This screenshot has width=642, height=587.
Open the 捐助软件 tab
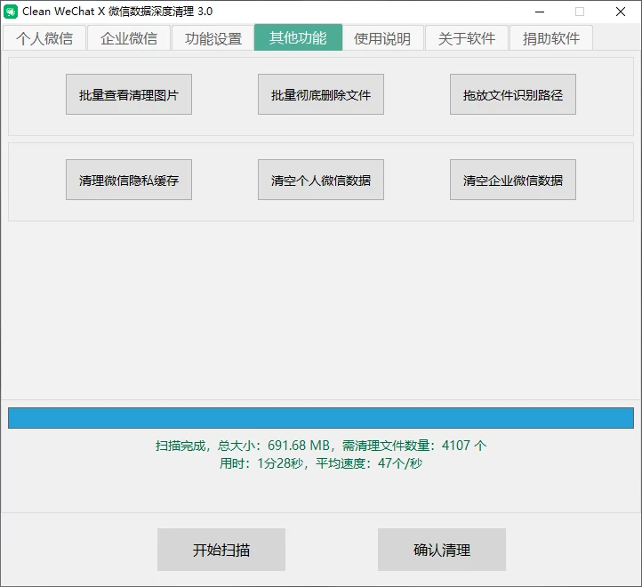pyautogui.click(x=551, y=38)
